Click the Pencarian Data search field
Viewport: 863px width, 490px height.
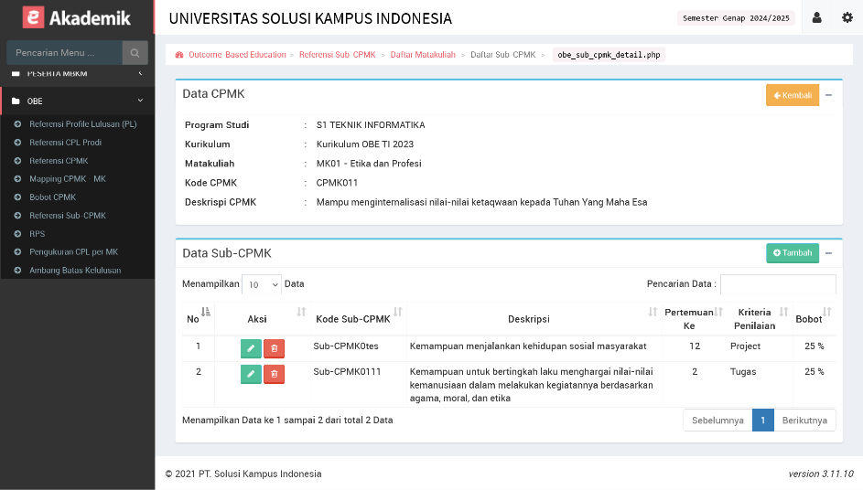point(777,284)
